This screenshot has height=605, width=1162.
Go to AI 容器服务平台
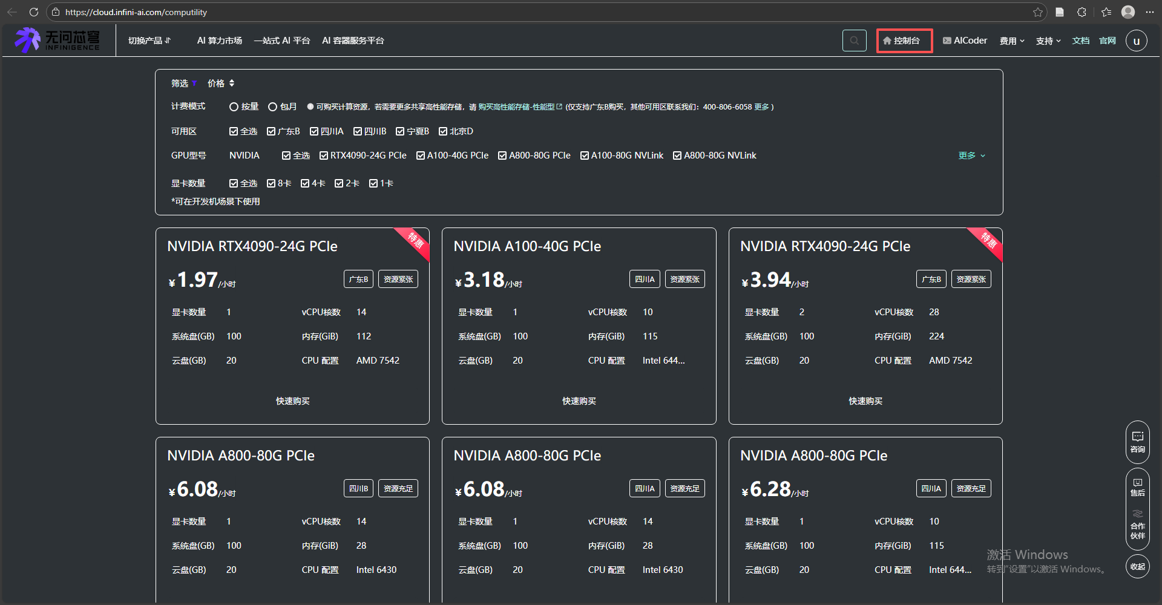pyautogui.click(x=353, y=41)
